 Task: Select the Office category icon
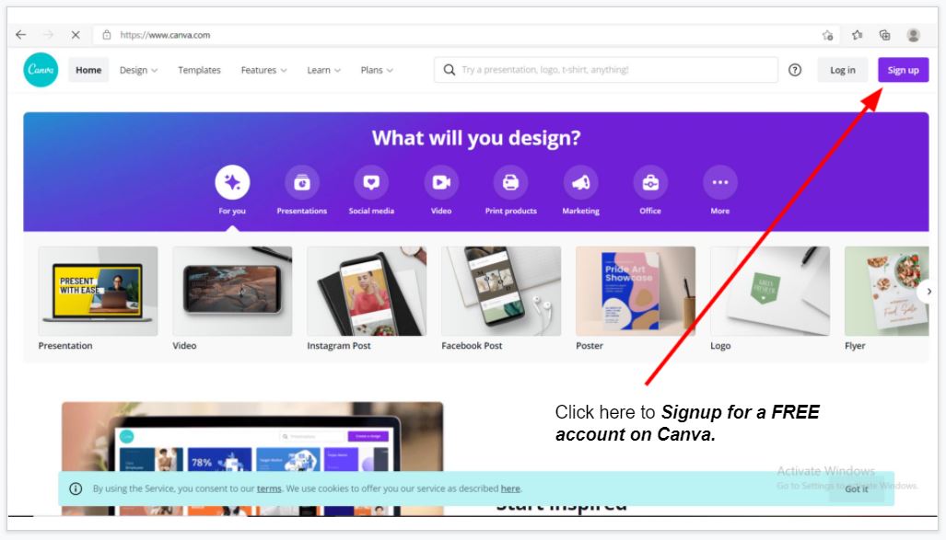[650, 182]
